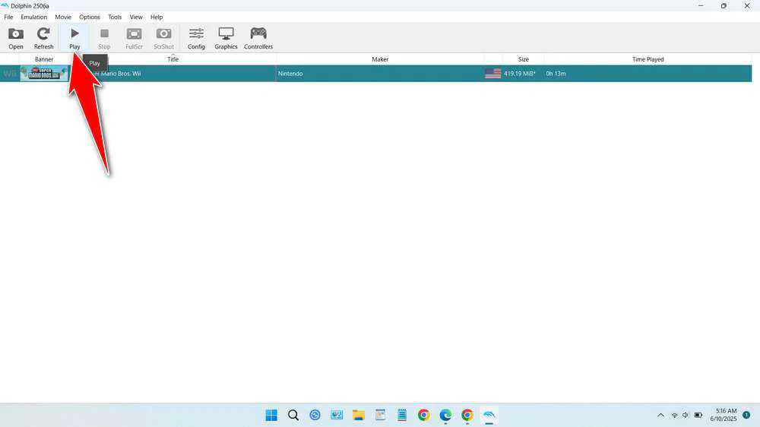Open the File menu

coord(8,17)
